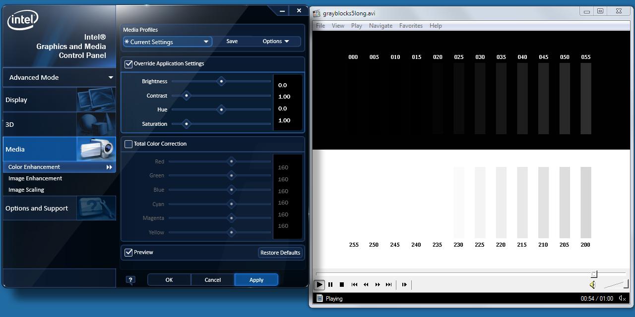Viewport: 635px width, 317px height.
Task: Close the Intel control panel window
Action: (x=299, y=10)
